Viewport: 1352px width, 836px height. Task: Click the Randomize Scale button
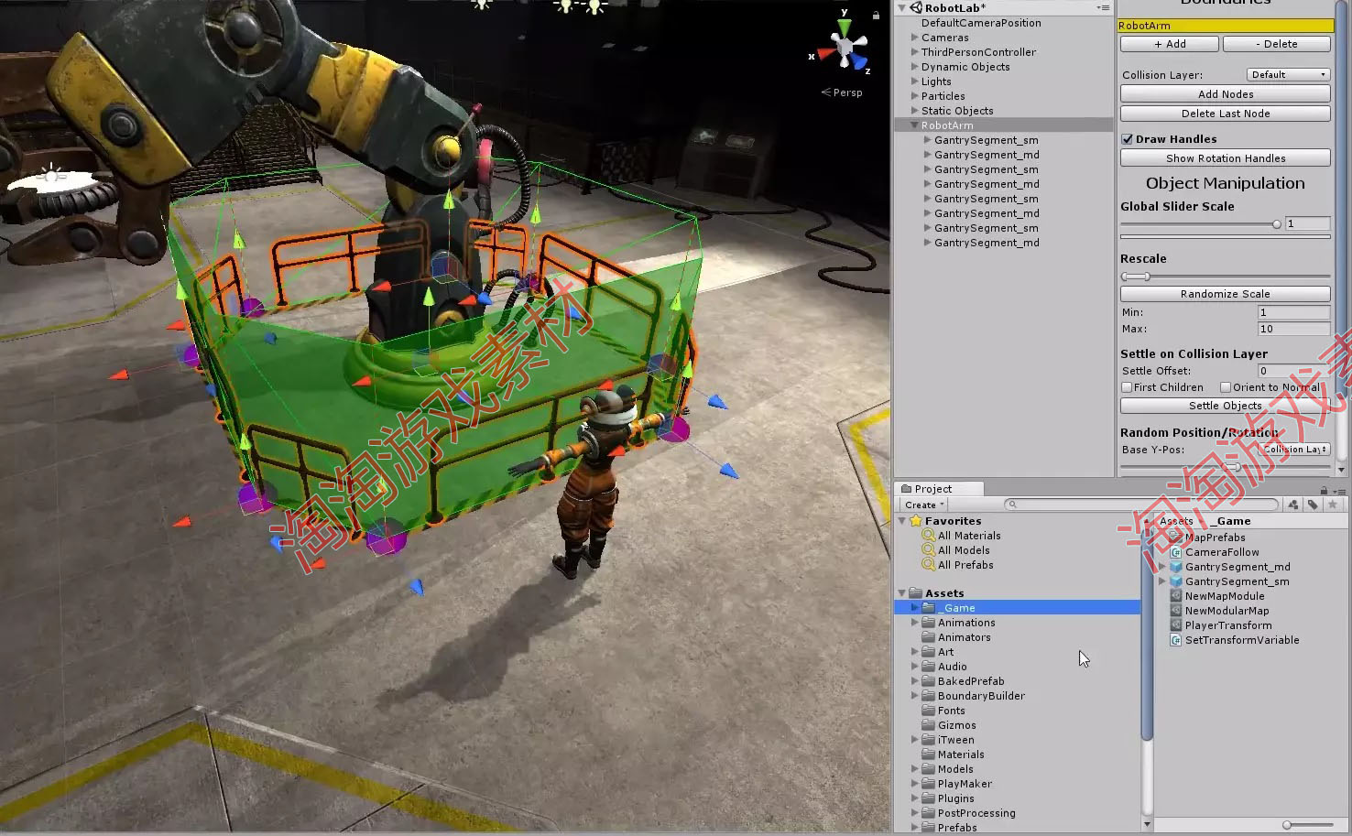(1226, 294)
